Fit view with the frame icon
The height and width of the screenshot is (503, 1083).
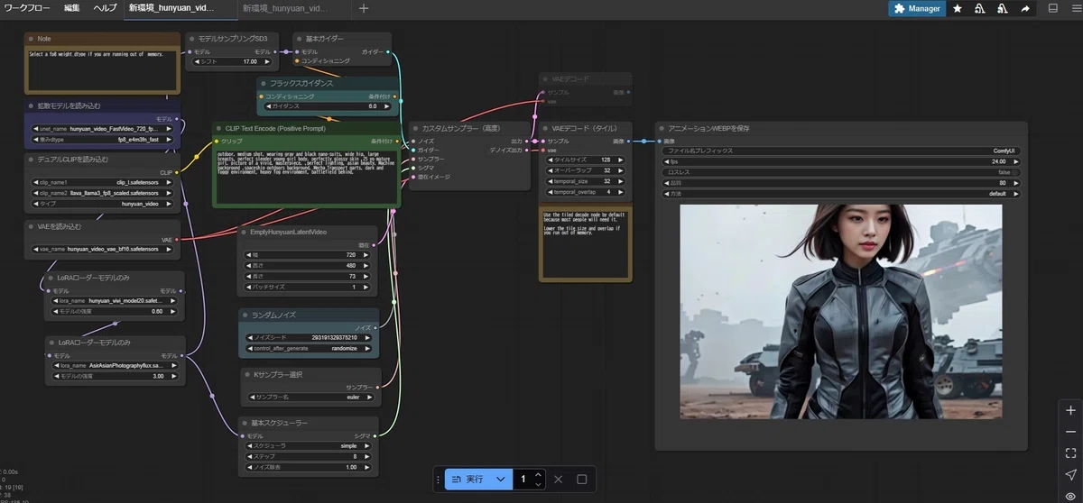pos(1069,453)
